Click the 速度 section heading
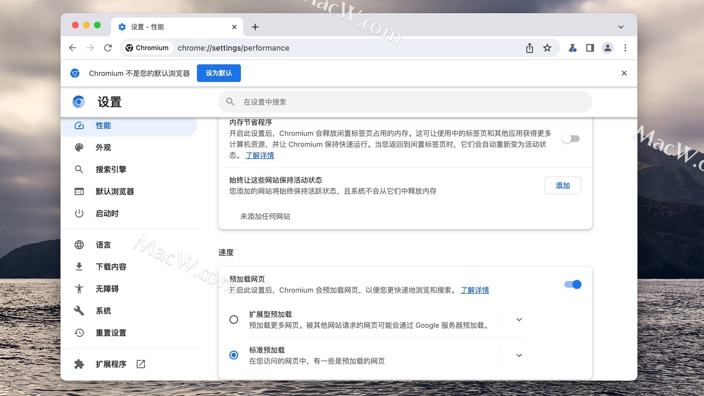The height and width of the screenshot is (396, 704). 226,253
